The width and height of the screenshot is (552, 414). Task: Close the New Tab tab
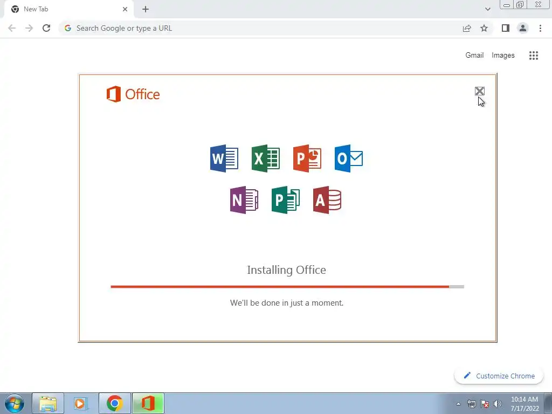(x=125, y=9)
